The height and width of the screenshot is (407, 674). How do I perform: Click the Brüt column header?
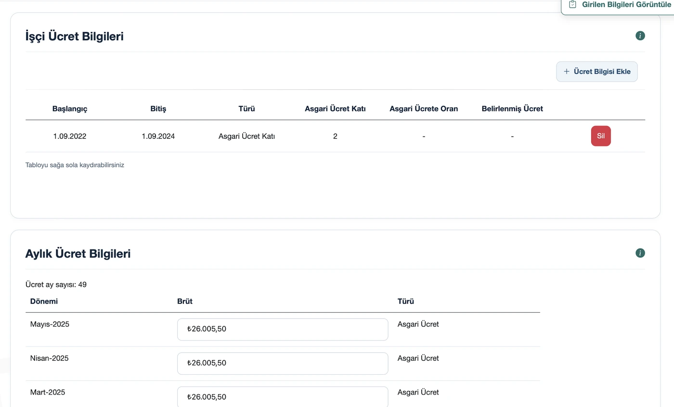pos(185,301)
